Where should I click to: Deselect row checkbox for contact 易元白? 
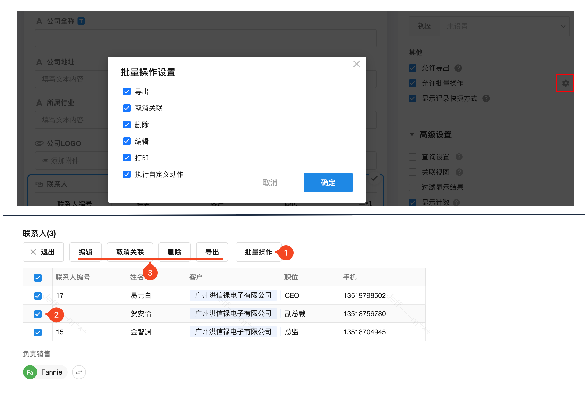coord(38,296)
